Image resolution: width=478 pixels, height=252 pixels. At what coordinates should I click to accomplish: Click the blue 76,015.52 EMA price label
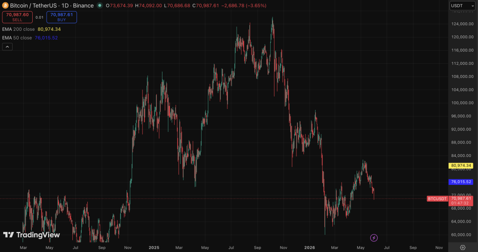pyautogui.click(x=461, y=182)
